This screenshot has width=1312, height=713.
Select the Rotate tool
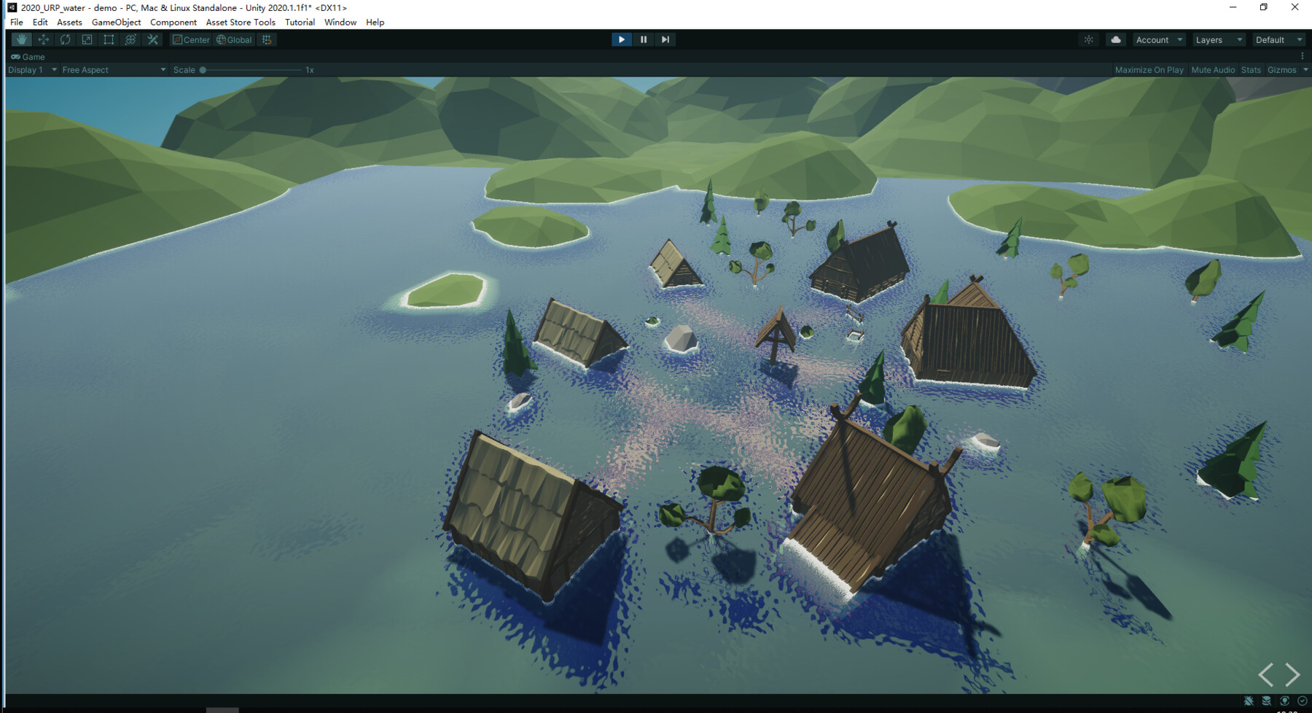tap(65, 39)
